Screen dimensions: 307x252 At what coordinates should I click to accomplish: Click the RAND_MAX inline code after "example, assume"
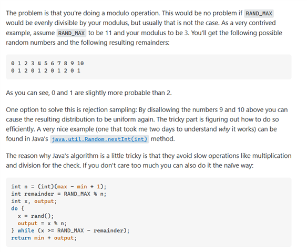[71, 33]
